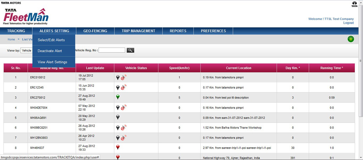Click black pin icon for ERC12345
Image resolution: width=363 pixels, height=160 pixels.
tap(118, 87)
